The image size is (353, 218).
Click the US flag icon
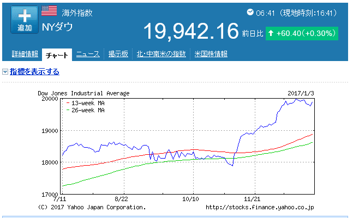[49, 10]
